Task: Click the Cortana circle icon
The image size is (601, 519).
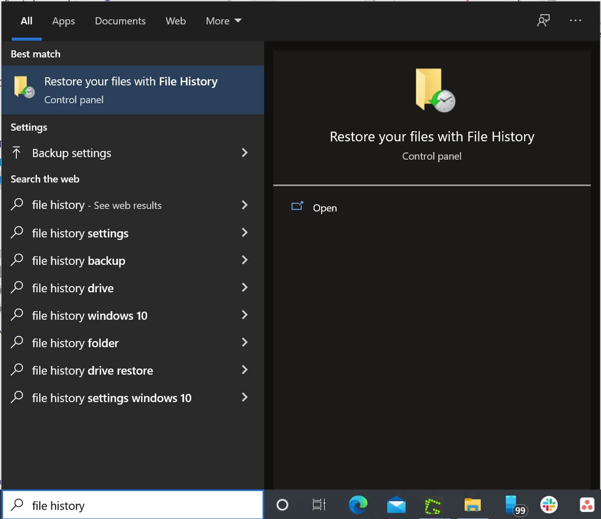Action: (282, 505)
